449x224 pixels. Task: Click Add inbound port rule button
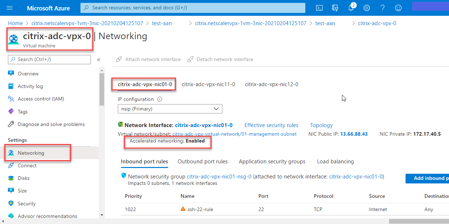tap(427, 178)
